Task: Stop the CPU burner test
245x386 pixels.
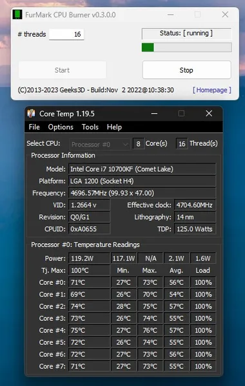Action: (187, 70)
